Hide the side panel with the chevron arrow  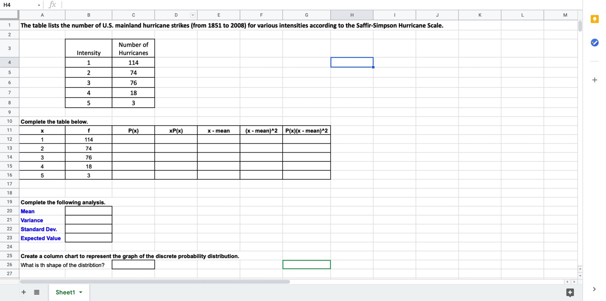(594, 289)
